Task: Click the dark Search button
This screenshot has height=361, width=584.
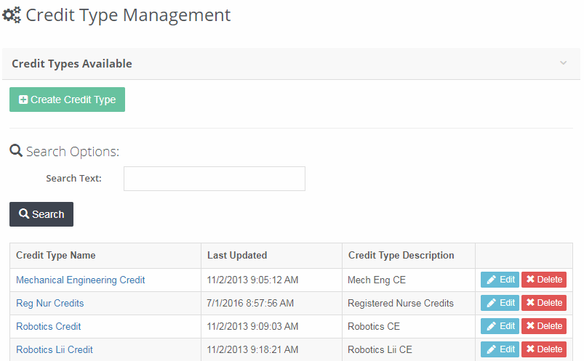Action: pyautogui.click(x=41, y=214)
